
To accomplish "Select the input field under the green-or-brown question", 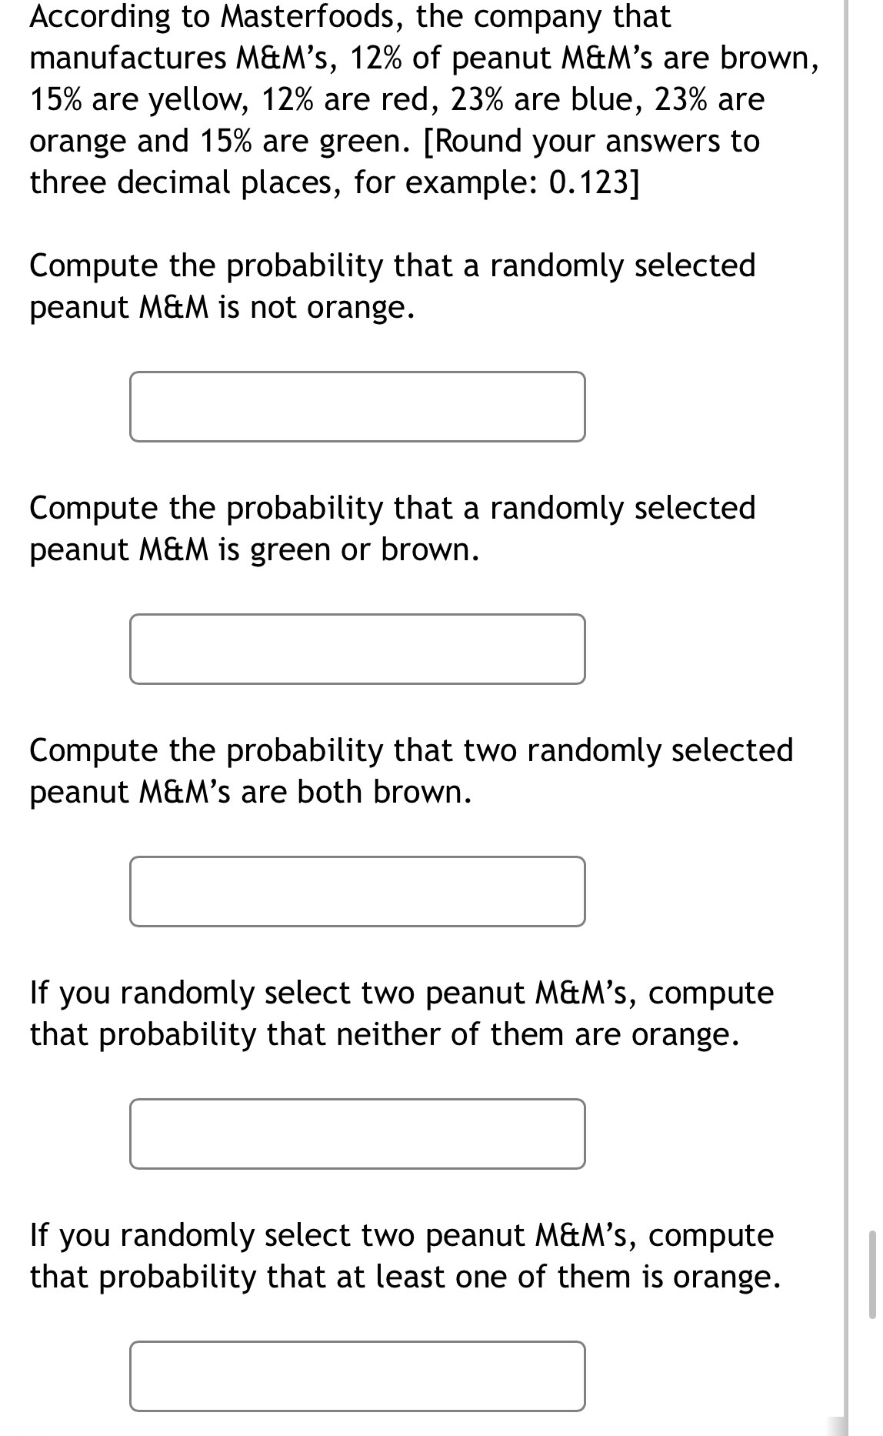I will [358, 649].
